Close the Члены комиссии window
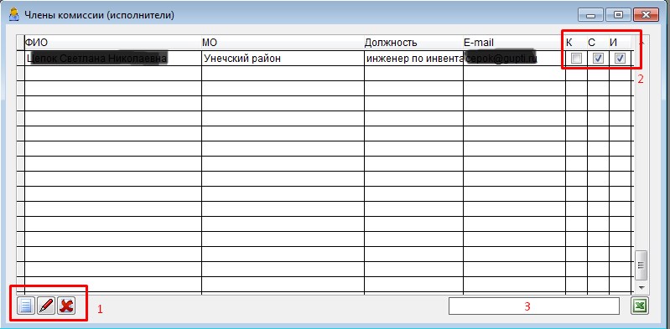 (x=646, y=15)
